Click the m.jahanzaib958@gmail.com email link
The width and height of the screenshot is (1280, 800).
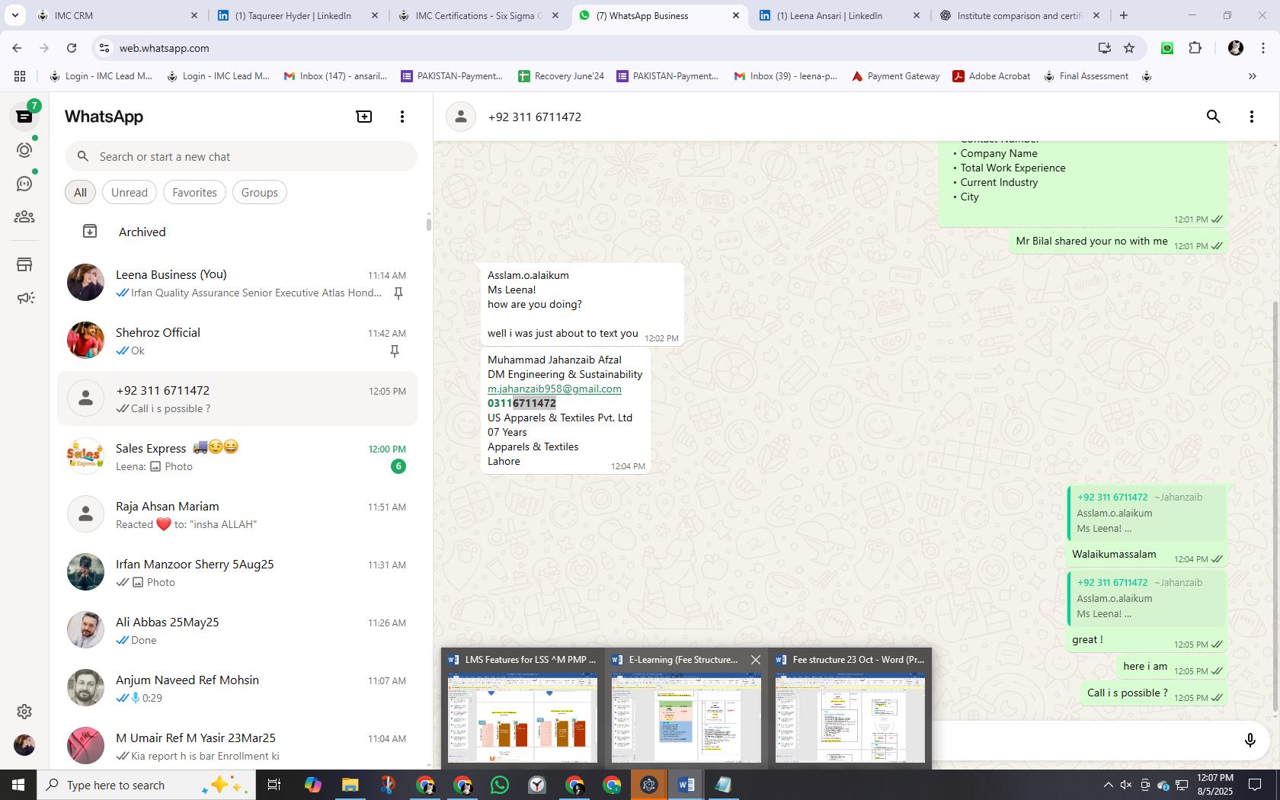click(x=554, y=389)
